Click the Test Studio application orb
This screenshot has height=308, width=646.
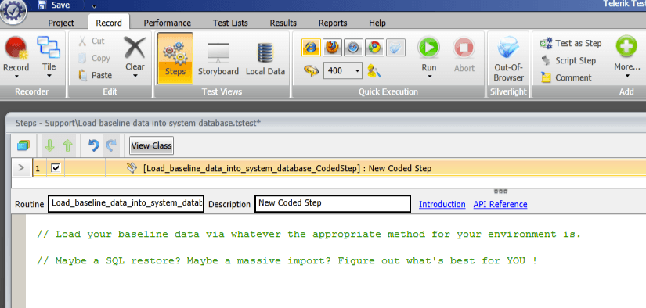point(13,12)
